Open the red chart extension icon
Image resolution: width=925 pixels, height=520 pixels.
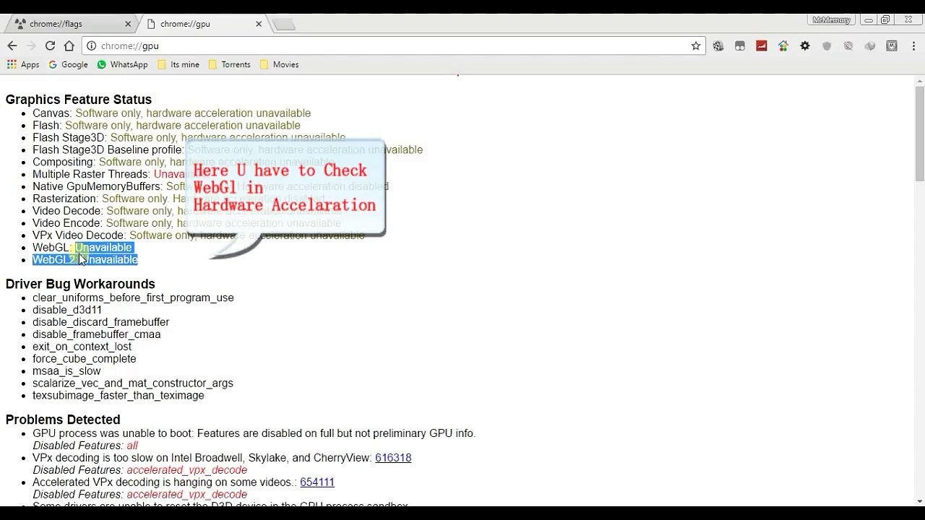(x=761, y=45)
